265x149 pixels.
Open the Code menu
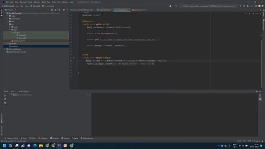(x=30, y=2)
